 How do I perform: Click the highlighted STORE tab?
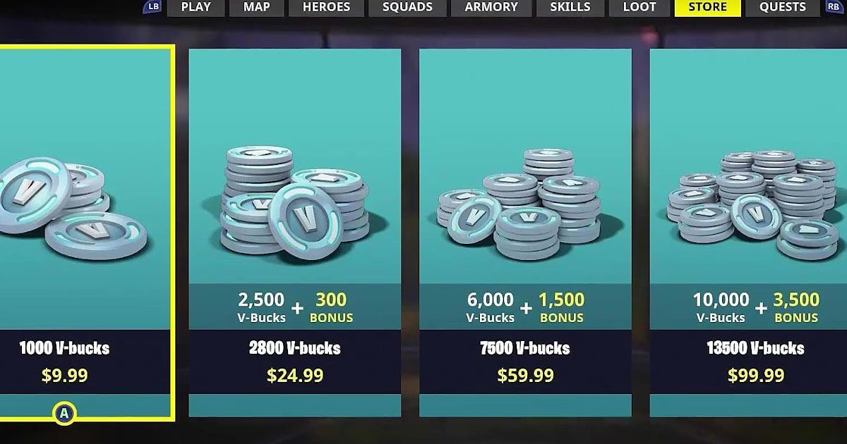tap(707, 8)
